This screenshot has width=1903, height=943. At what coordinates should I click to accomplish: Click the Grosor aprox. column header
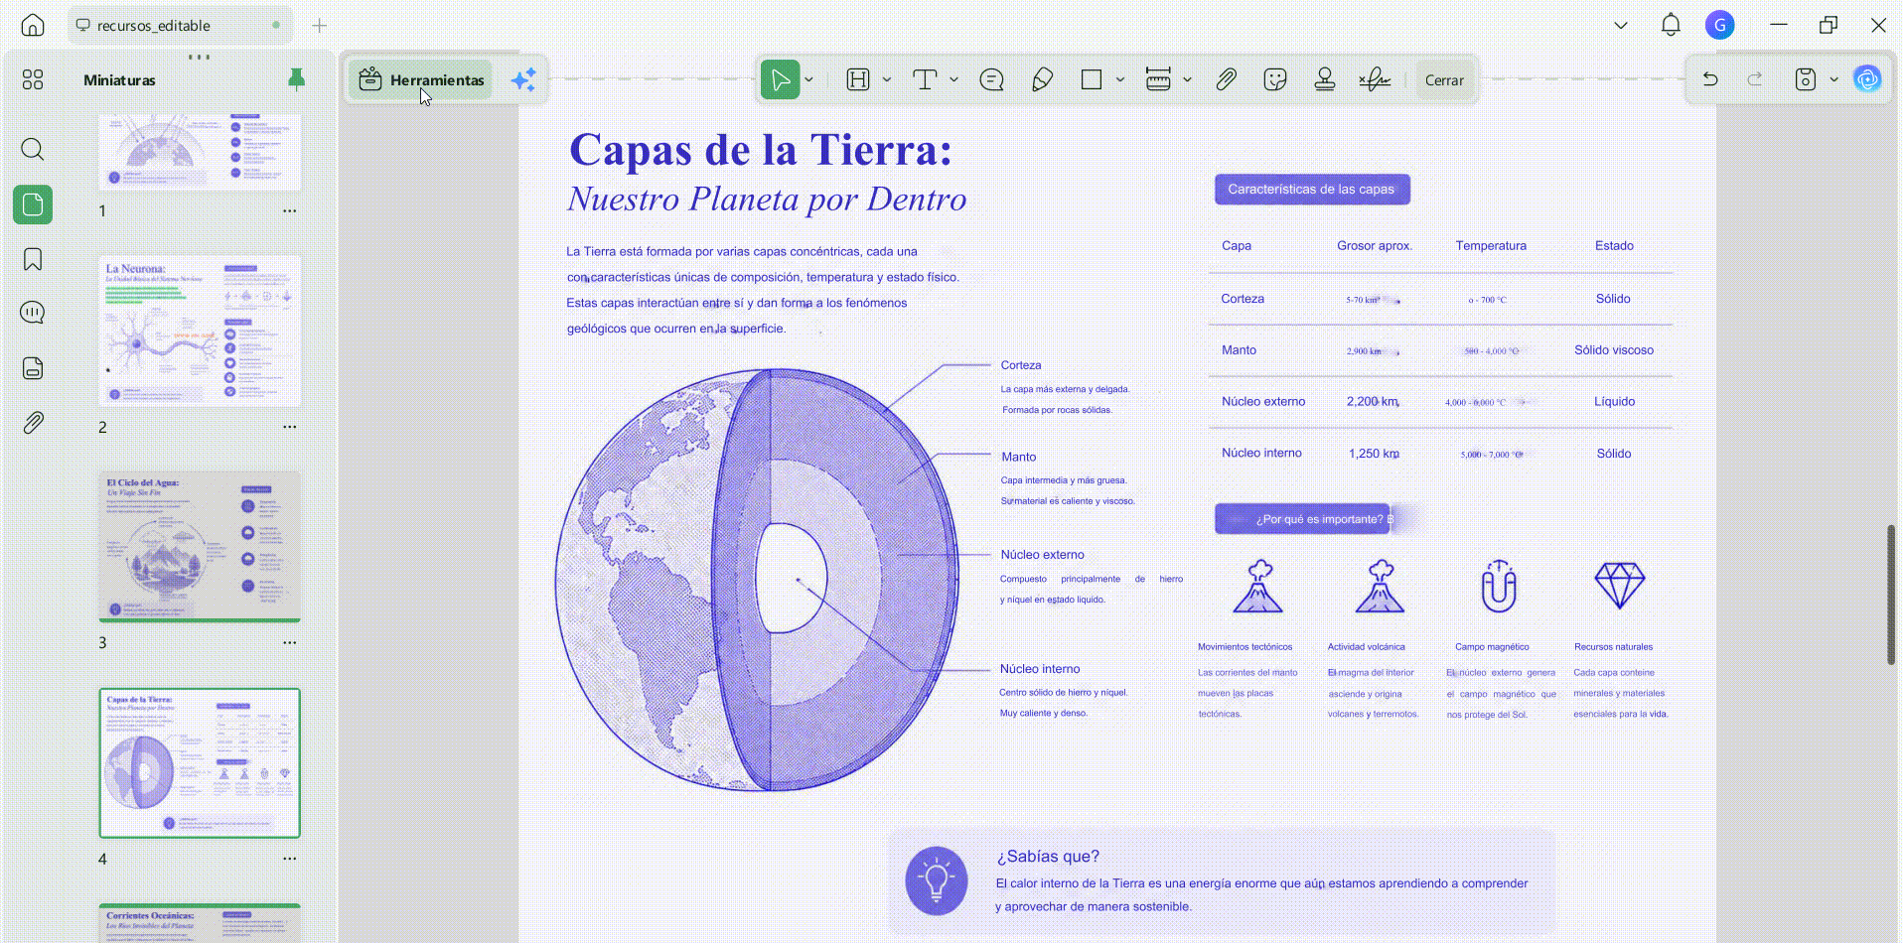pyautogui.click(x=1375, y=245)
